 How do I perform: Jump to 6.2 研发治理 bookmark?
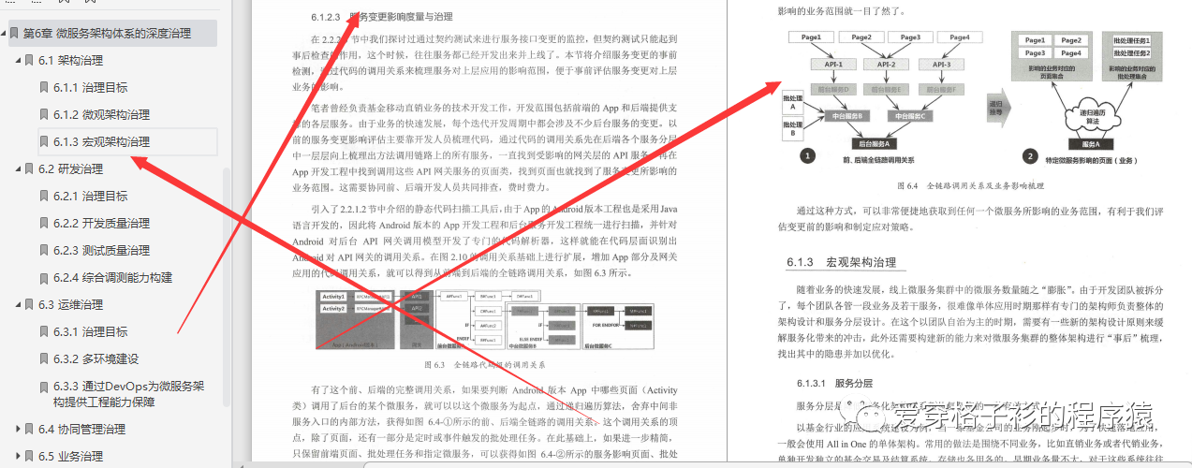(x=71, y=169)
